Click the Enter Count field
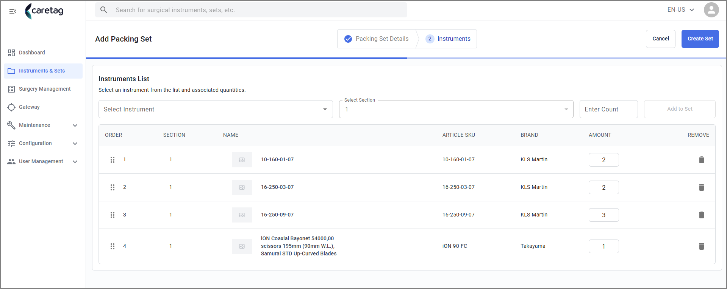The image size is (727, 289). [608, 109]
